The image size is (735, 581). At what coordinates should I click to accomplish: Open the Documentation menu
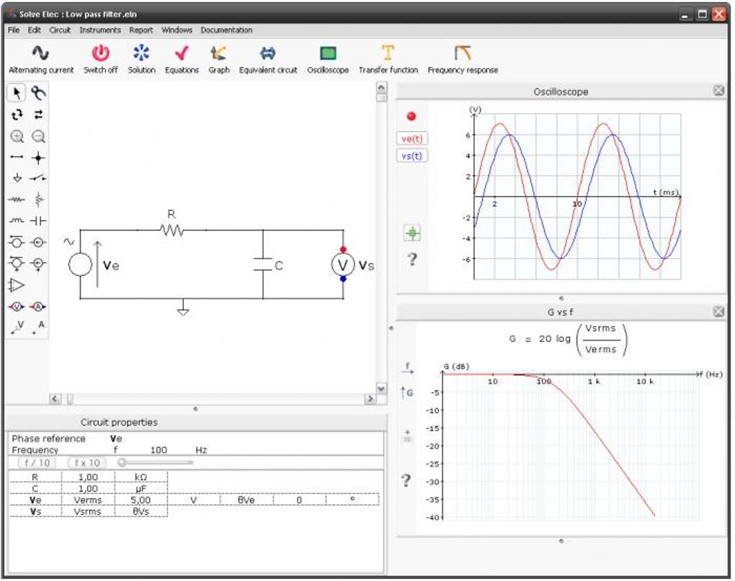tap(226, 30)
